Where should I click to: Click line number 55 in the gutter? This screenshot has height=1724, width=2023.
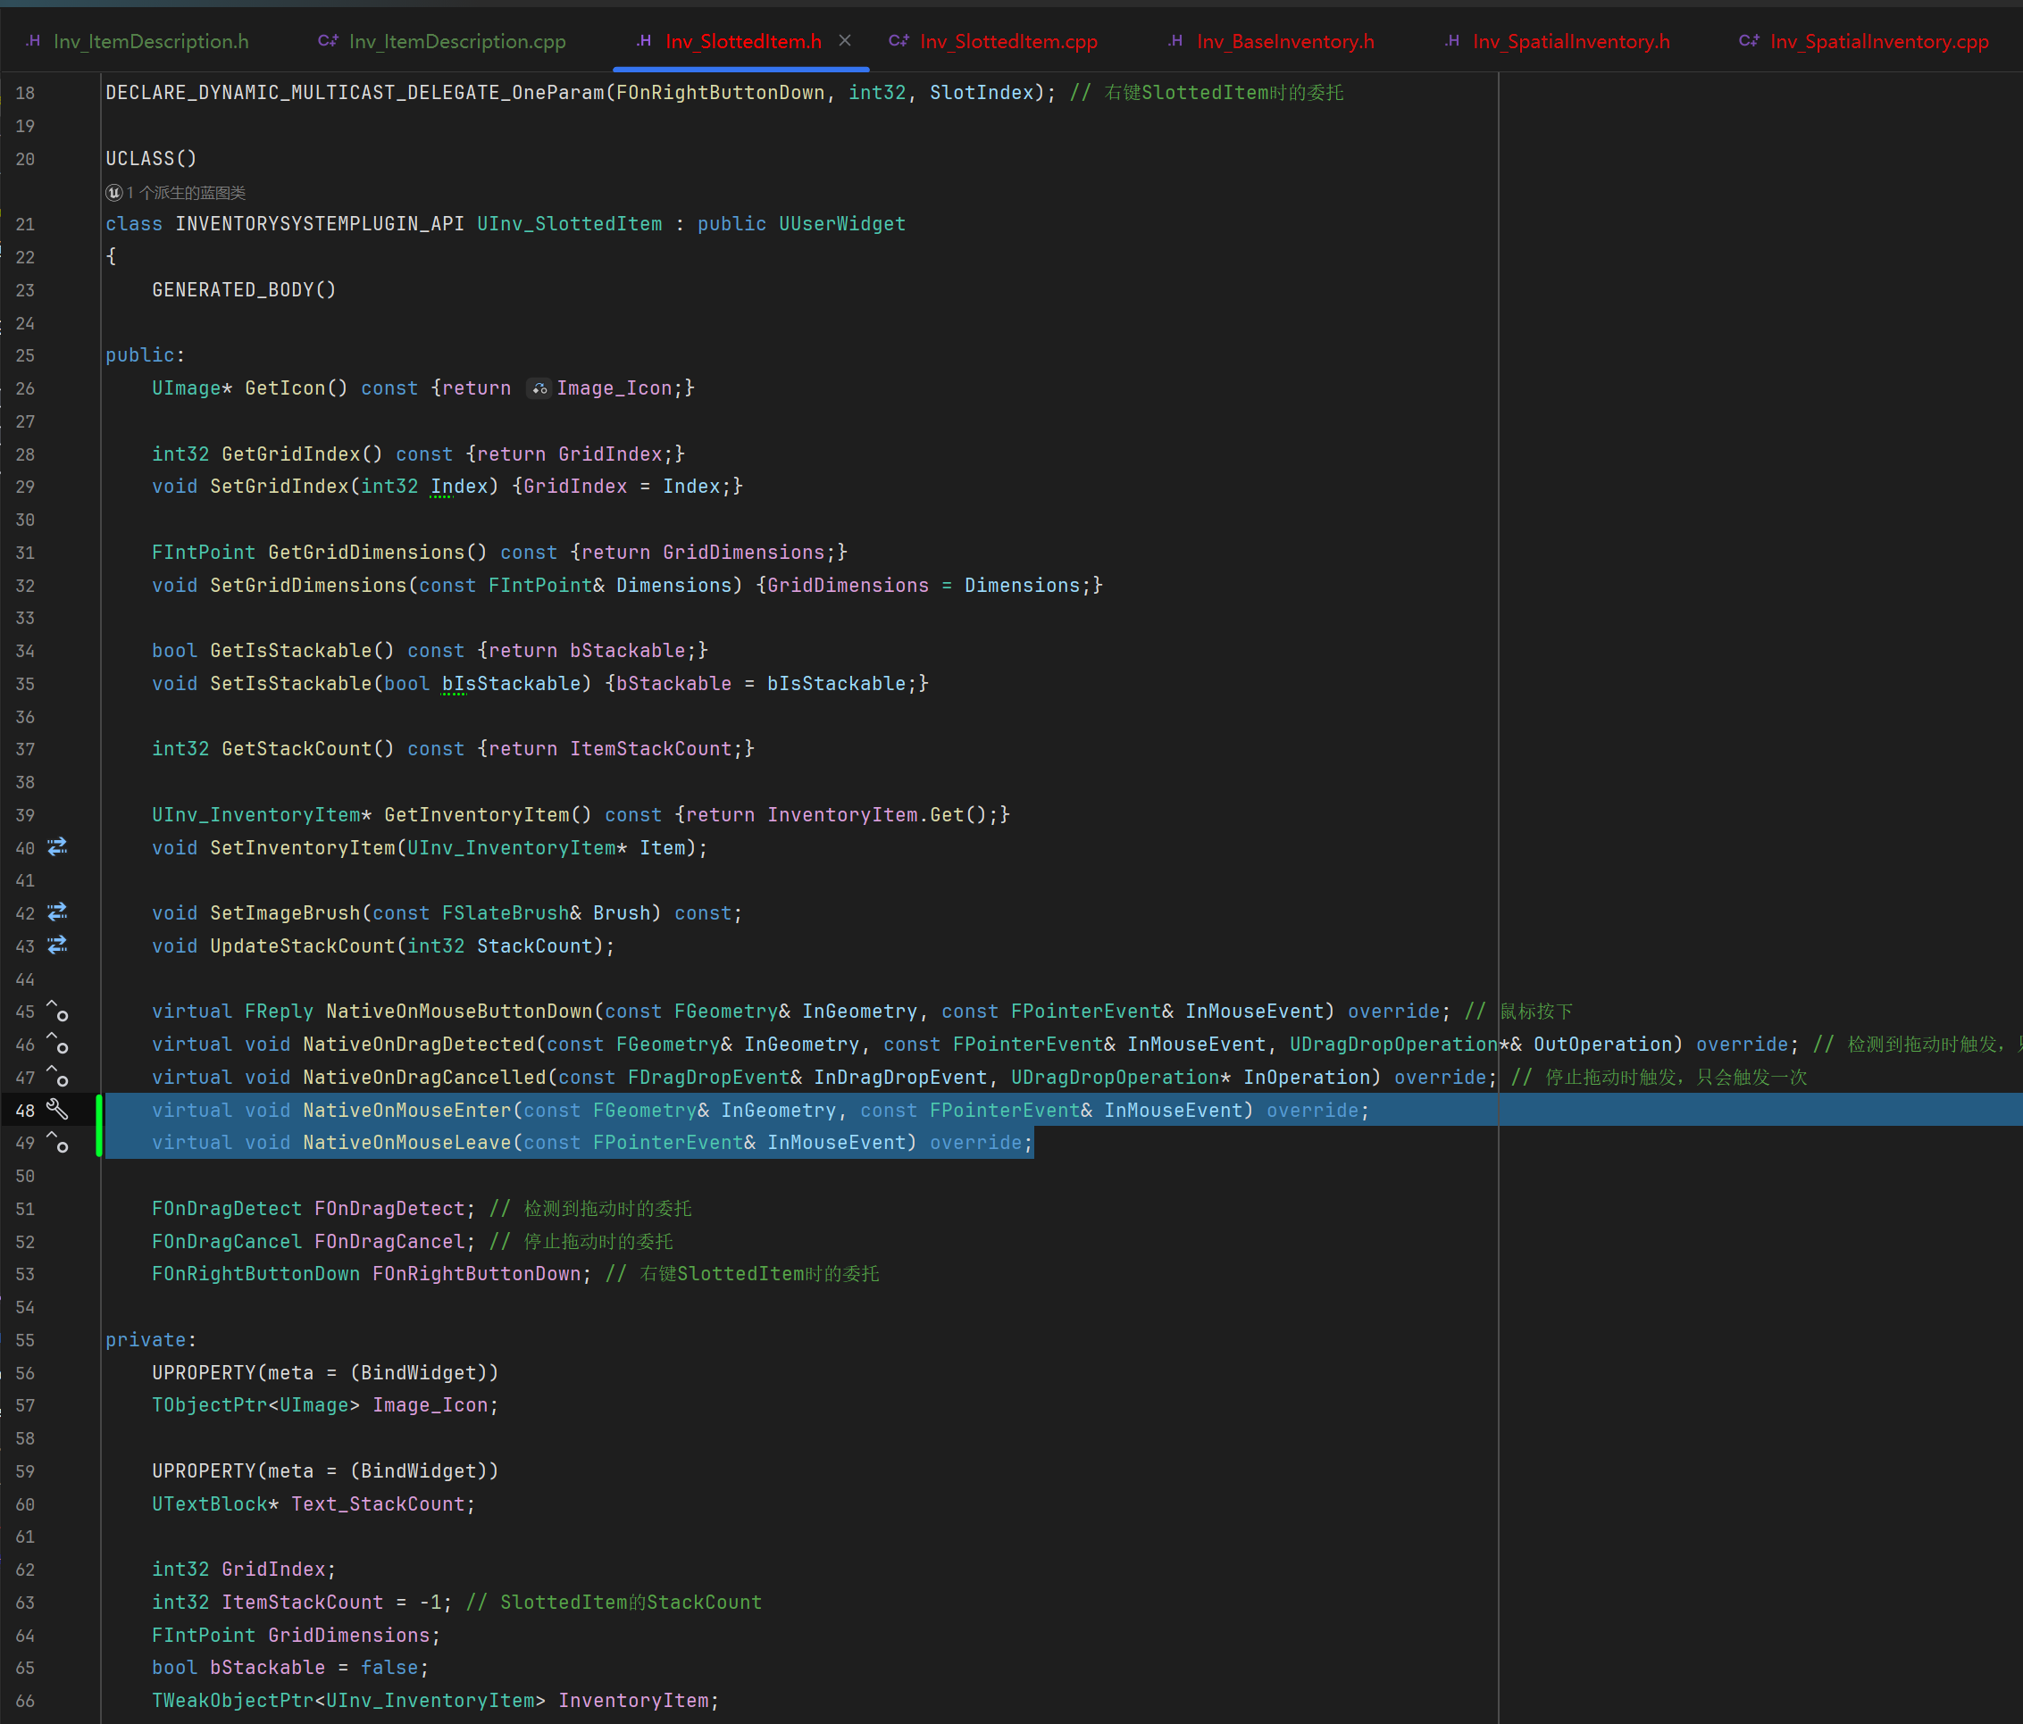(25, 1340)
